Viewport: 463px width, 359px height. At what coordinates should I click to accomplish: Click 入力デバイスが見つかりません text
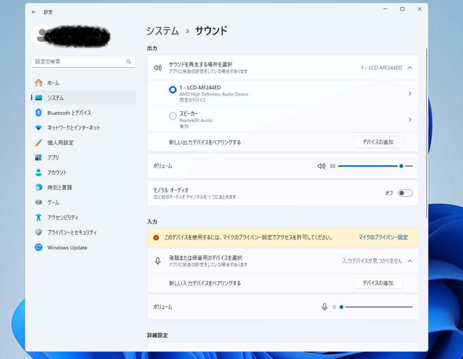tap(372, 261)
